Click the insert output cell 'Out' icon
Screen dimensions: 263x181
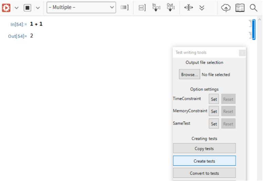170,7
